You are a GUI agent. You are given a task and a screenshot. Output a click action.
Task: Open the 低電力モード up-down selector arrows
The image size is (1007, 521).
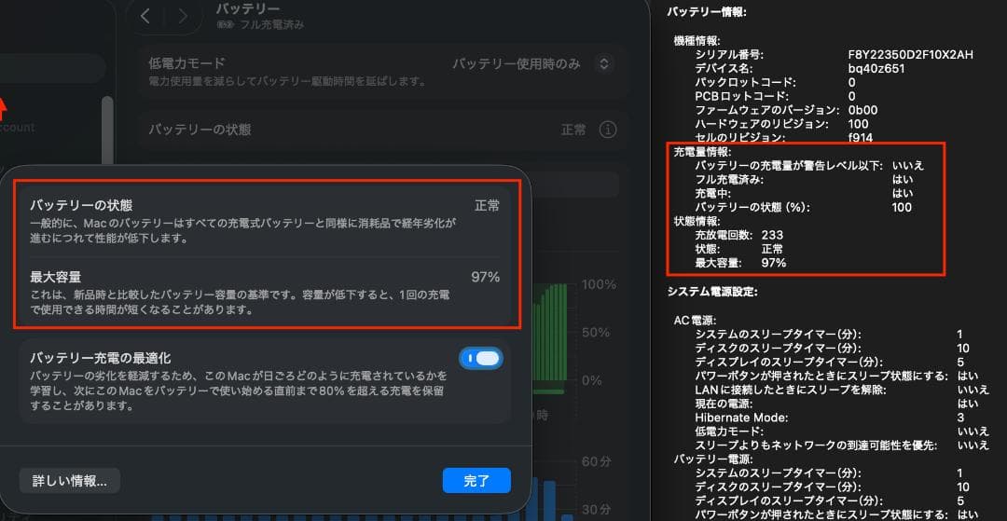tap(604, 63)
